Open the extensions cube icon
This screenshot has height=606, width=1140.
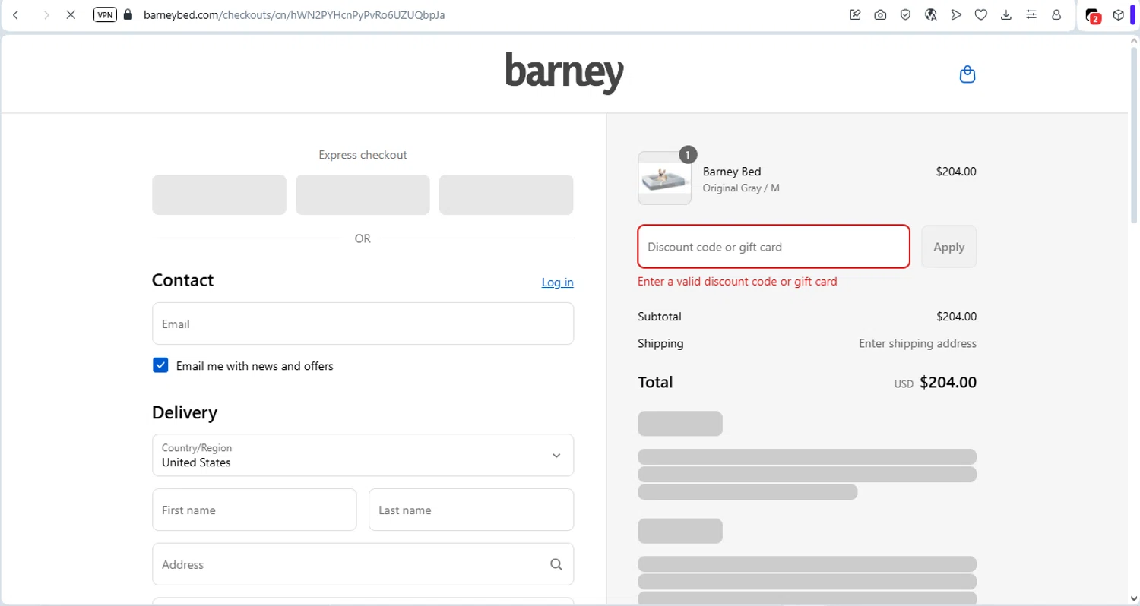1119,14
